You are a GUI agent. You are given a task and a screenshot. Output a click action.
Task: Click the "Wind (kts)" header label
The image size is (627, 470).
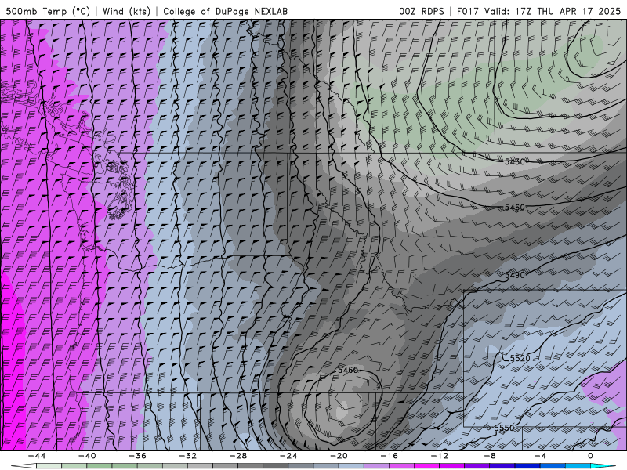pyautogui.click(x=126, y=11)
